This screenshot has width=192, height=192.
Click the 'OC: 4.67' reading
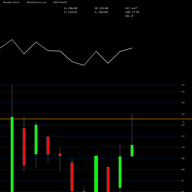coord(131,8)
